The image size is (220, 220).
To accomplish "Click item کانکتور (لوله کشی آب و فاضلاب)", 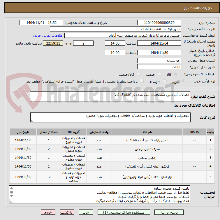I will coord(147,166).
